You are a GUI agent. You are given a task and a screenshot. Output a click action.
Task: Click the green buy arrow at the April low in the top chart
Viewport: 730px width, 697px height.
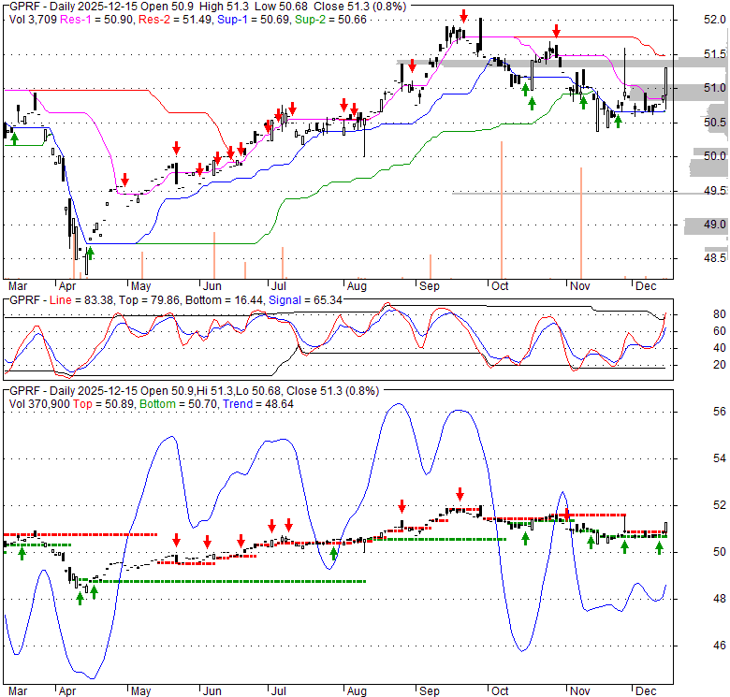coord(91,254)
